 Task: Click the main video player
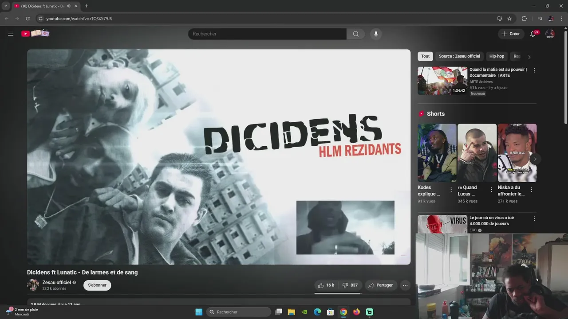(219, 157)
